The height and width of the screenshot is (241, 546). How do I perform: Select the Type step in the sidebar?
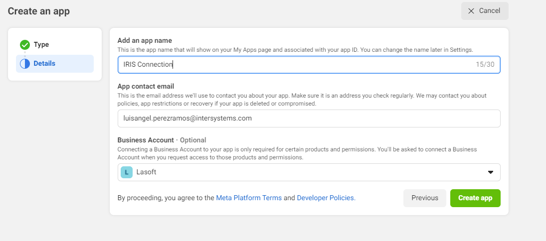pyautogui.click(x=41, y=45)
